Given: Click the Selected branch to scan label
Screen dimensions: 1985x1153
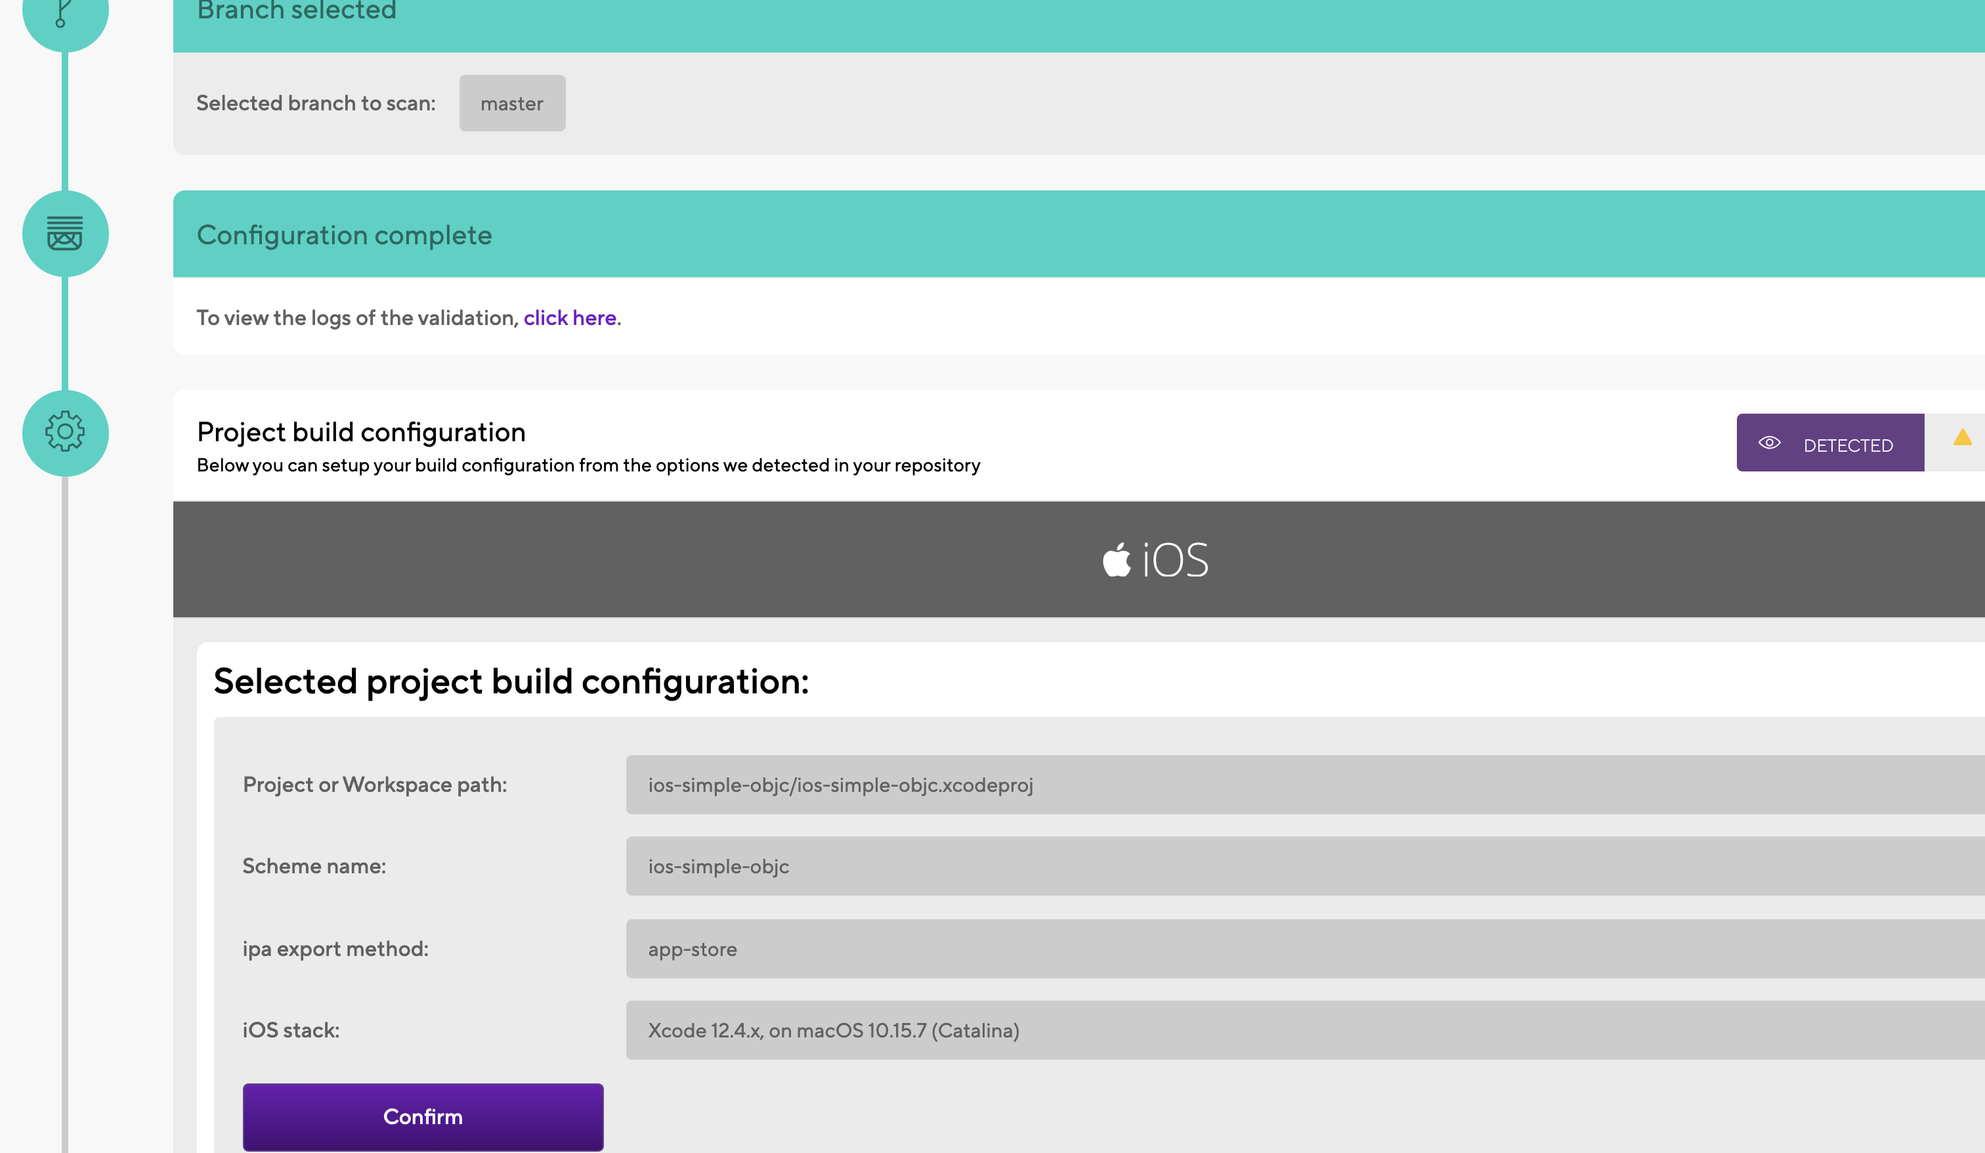Looking at the screenshot, I should (316, 104).
